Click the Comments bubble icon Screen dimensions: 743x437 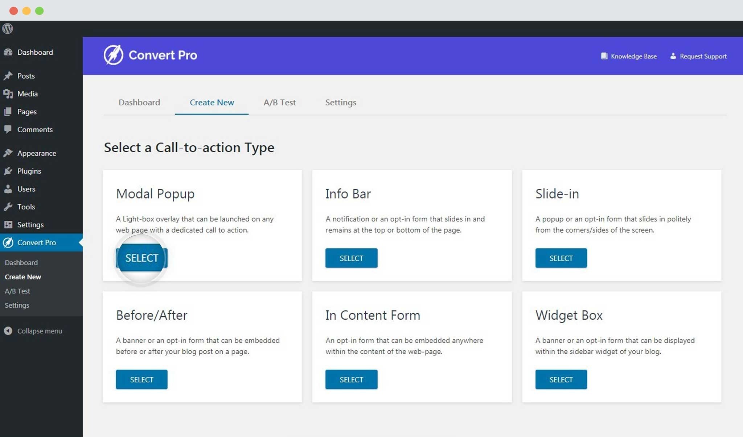click(x=8, y=129)
